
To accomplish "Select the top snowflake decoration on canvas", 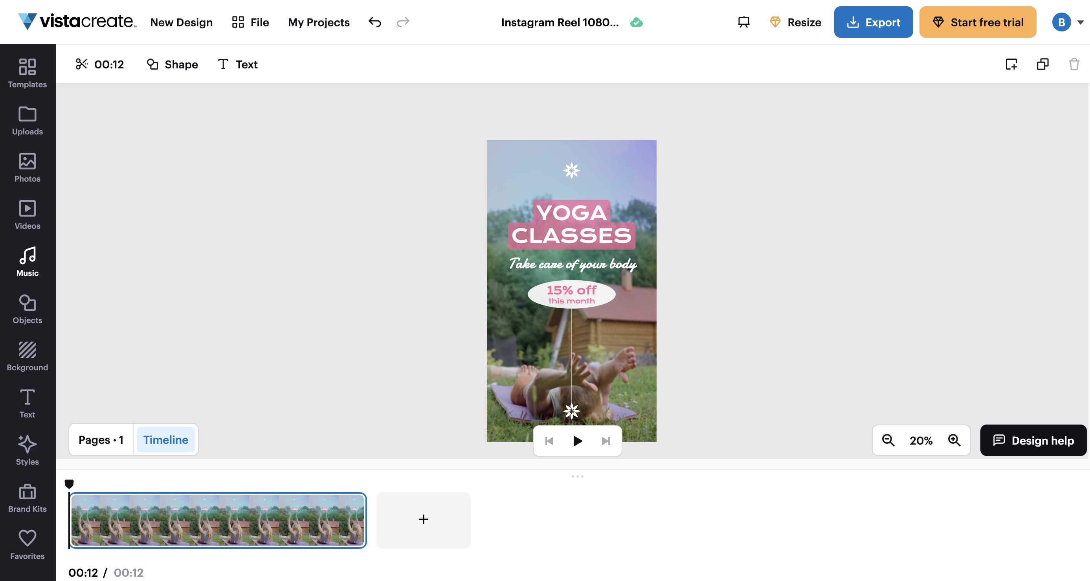I will 572,171.
